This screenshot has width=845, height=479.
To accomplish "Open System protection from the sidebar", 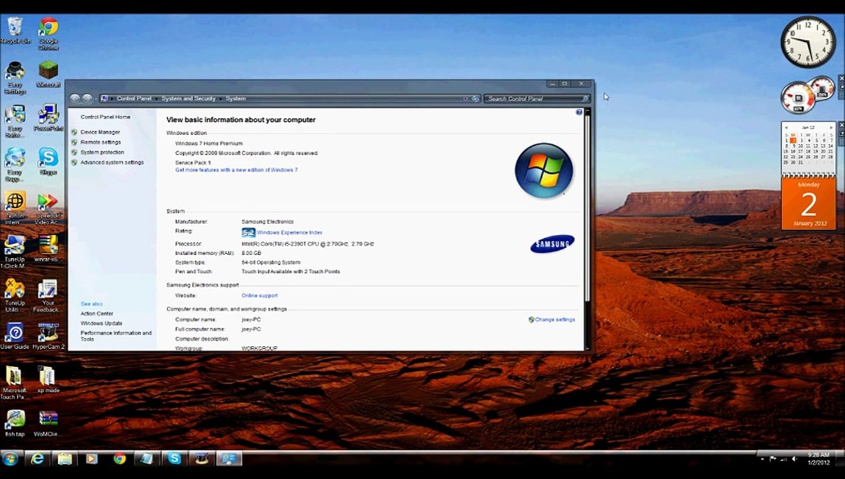I will click(102, 152).
